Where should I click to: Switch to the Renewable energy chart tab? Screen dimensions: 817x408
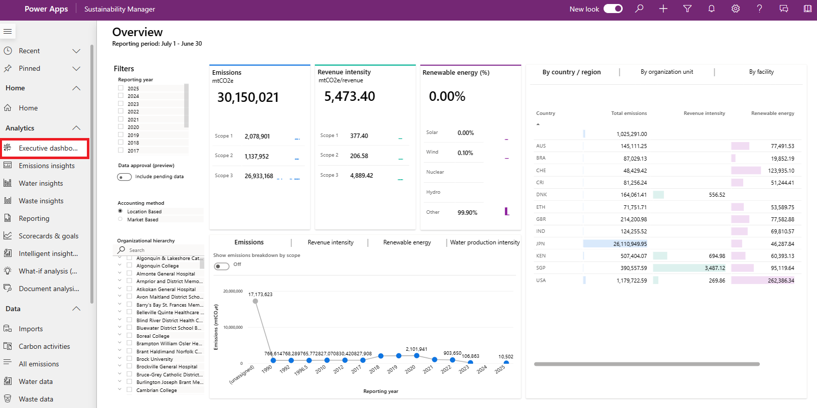pyautogui.click(x=407, y=242)
